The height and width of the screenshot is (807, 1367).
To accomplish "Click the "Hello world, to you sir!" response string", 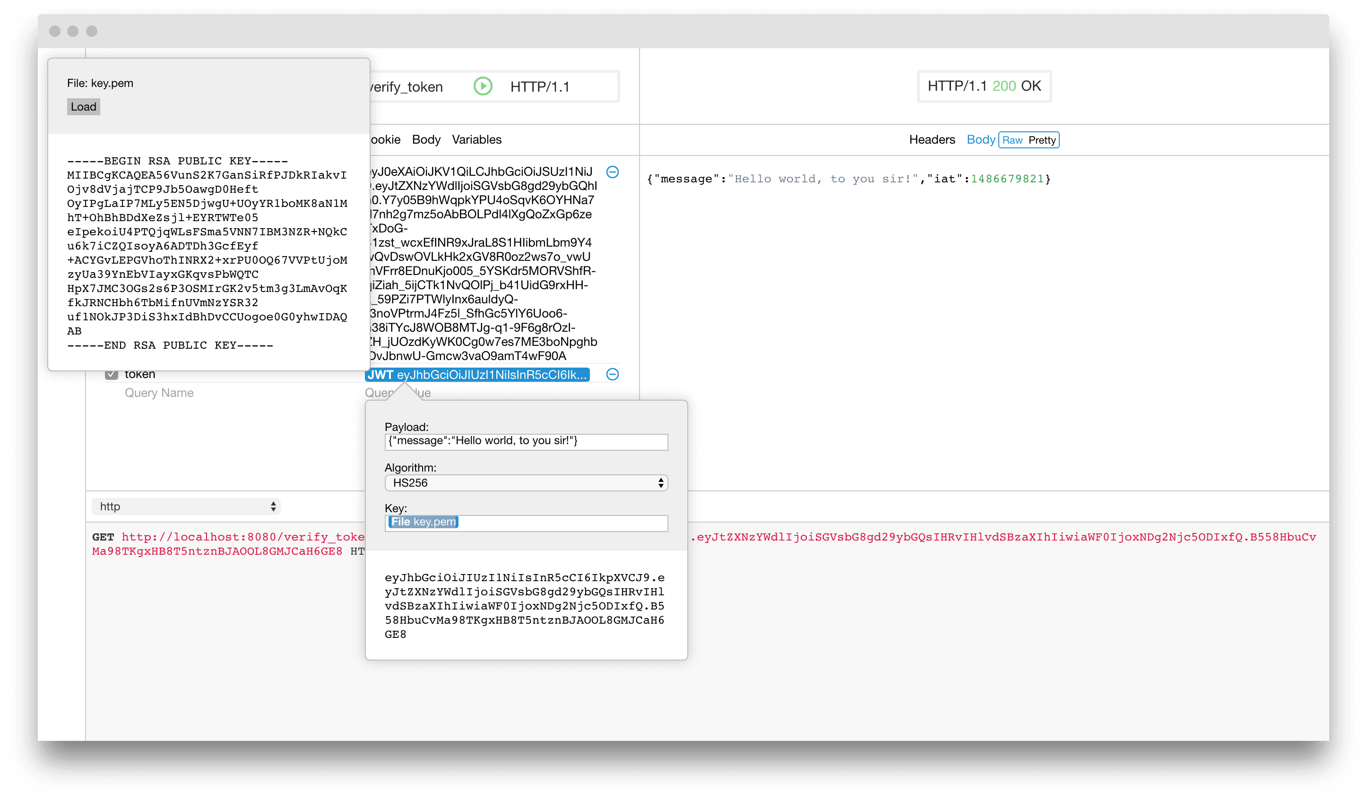I will pyautogui.click(x=823, y=179).
